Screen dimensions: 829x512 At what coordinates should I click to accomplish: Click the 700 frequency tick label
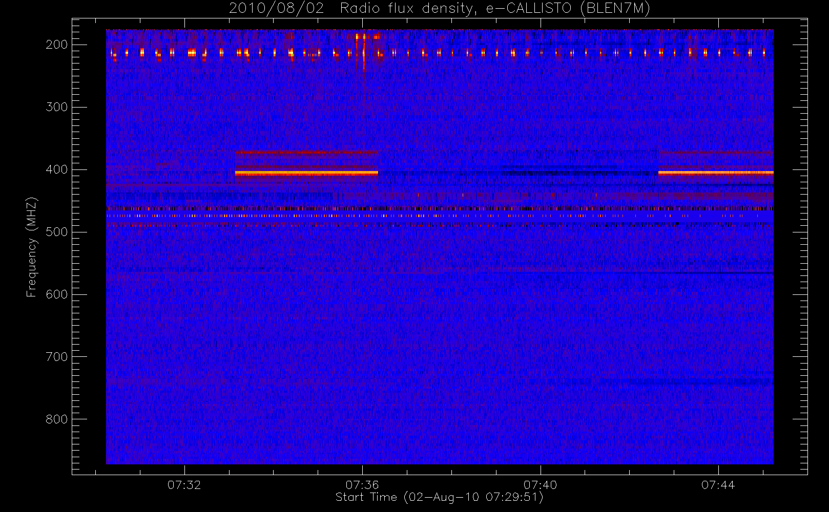[x=56, y=357]
